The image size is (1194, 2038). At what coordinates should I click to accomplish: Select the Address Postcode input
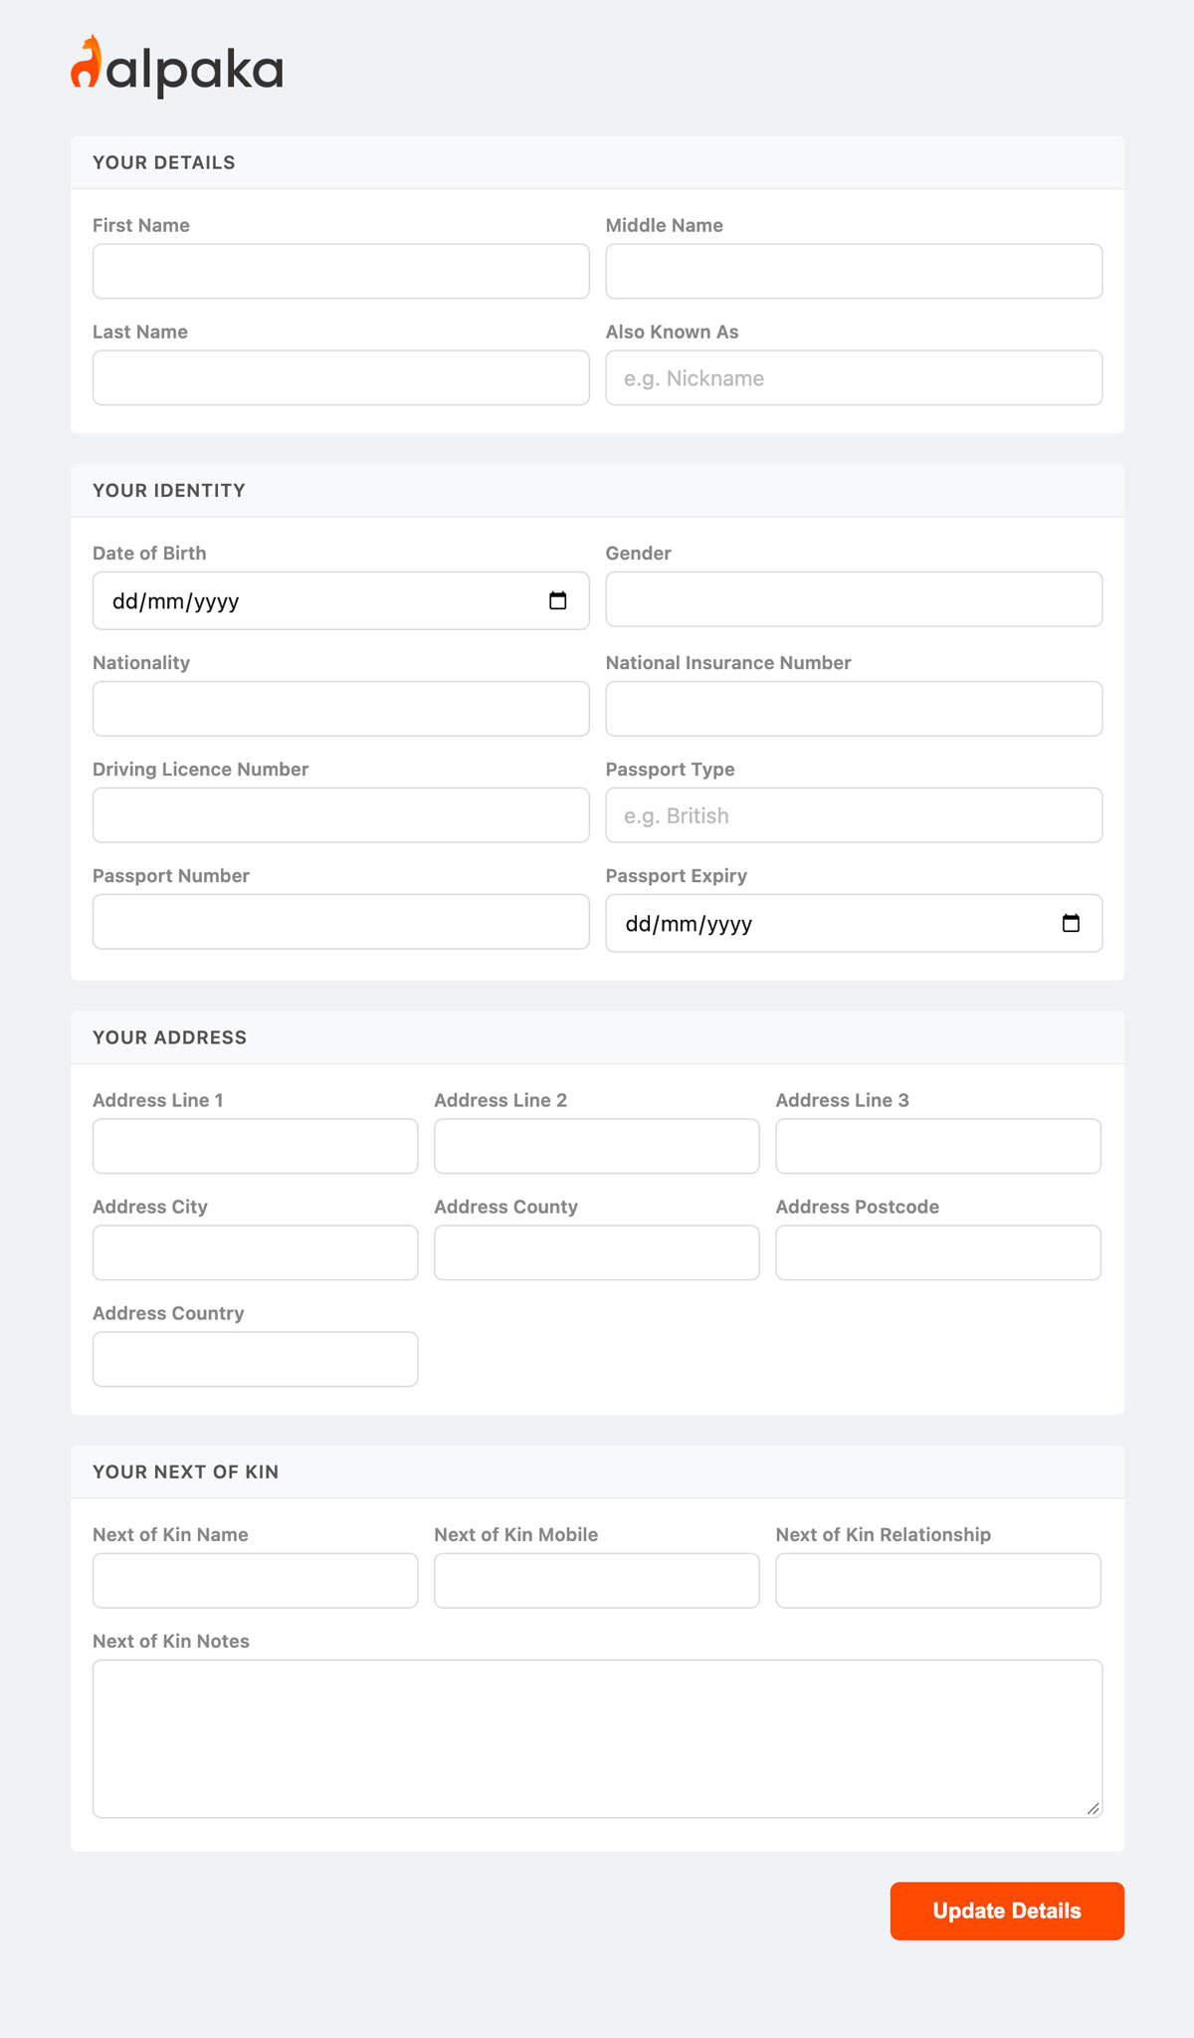pyautogui.click(x=938, y=1252)
